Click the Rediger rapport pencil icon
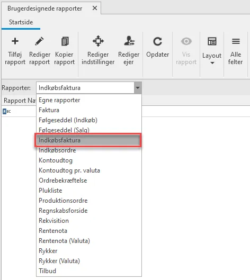 tap(39, 41)
